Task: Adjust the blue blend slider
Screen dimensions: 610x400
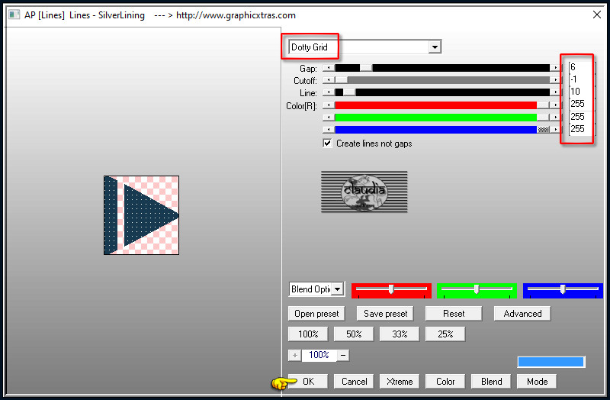Action: click(563, 289)
